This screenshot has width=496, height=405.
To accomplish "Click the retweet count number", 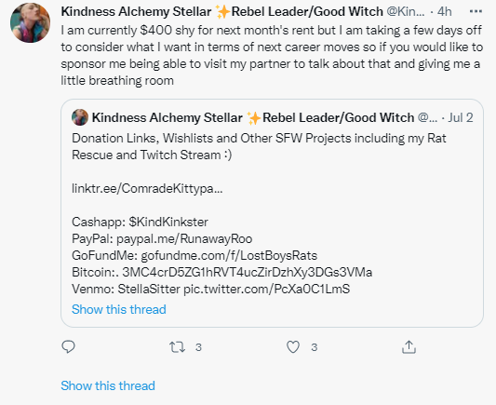I will pos(198,347).
